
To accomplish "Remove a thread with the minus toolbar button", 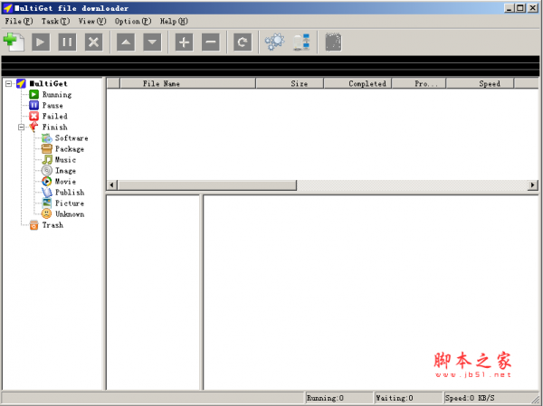I will [211, 42].
